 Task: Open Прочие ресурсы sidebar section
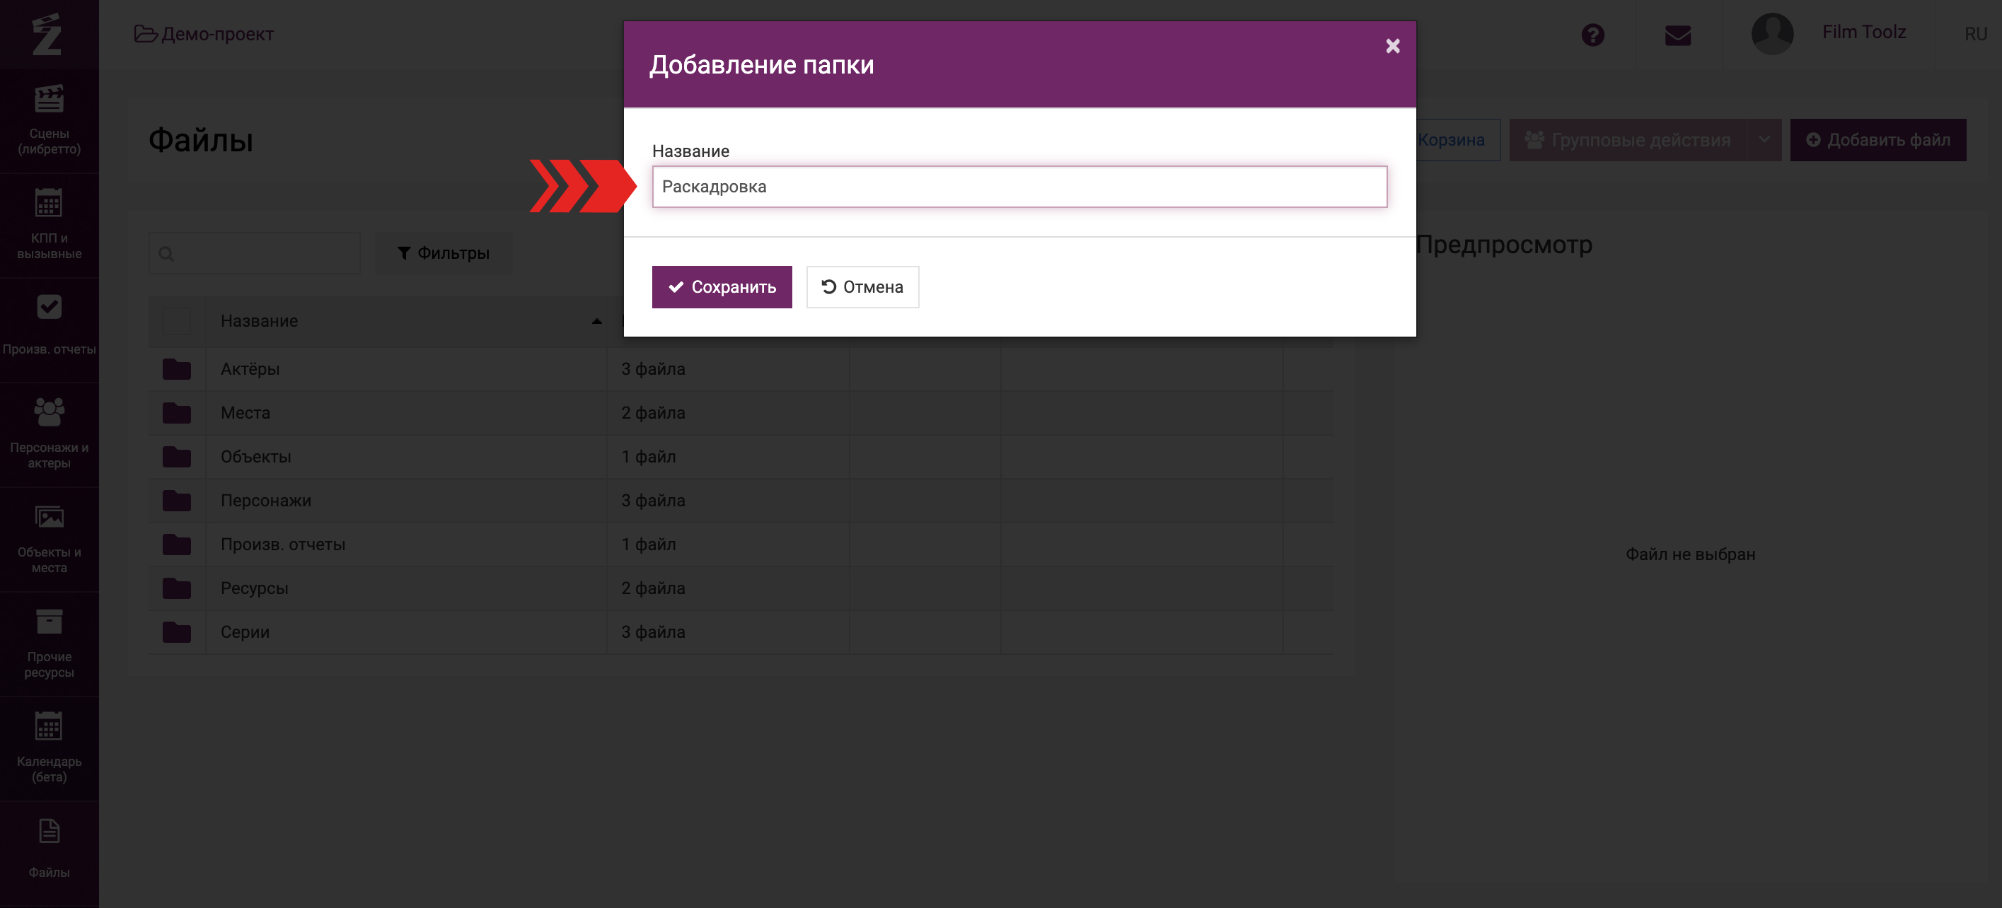[x=49, y=644]
